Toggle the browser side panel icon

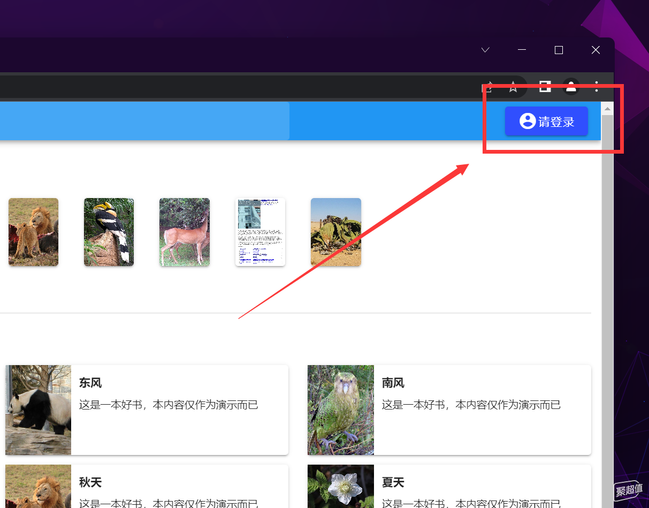(x=545, y=86)
